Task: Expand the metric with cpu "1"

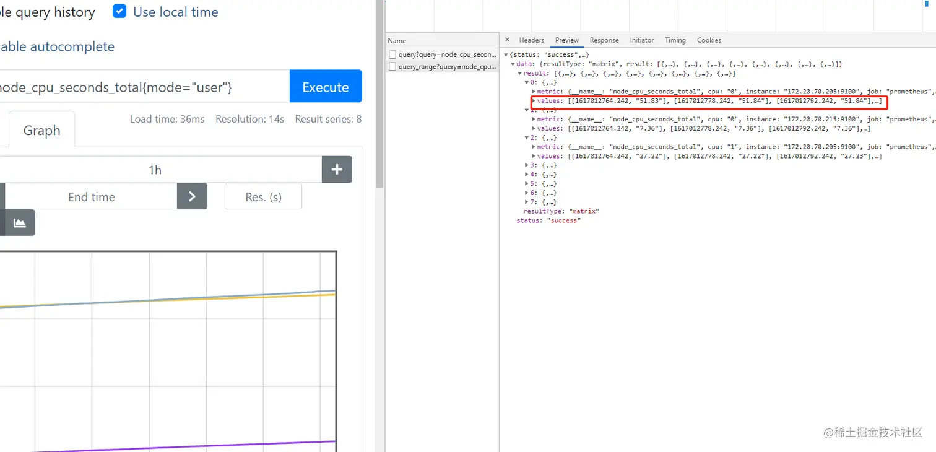Action: pyautogui.click(x=534, y=147)
